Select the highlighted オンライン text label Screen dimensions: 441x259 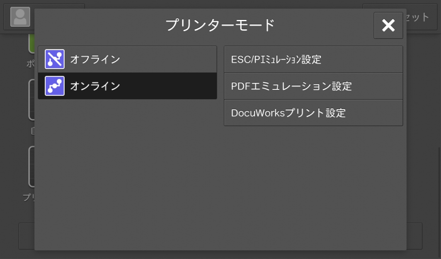point(95,86)
